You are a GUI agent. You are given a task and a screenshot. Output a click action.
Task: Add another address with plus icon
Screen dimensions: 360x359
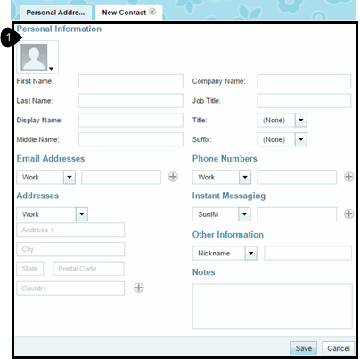(x=139, y=288)
